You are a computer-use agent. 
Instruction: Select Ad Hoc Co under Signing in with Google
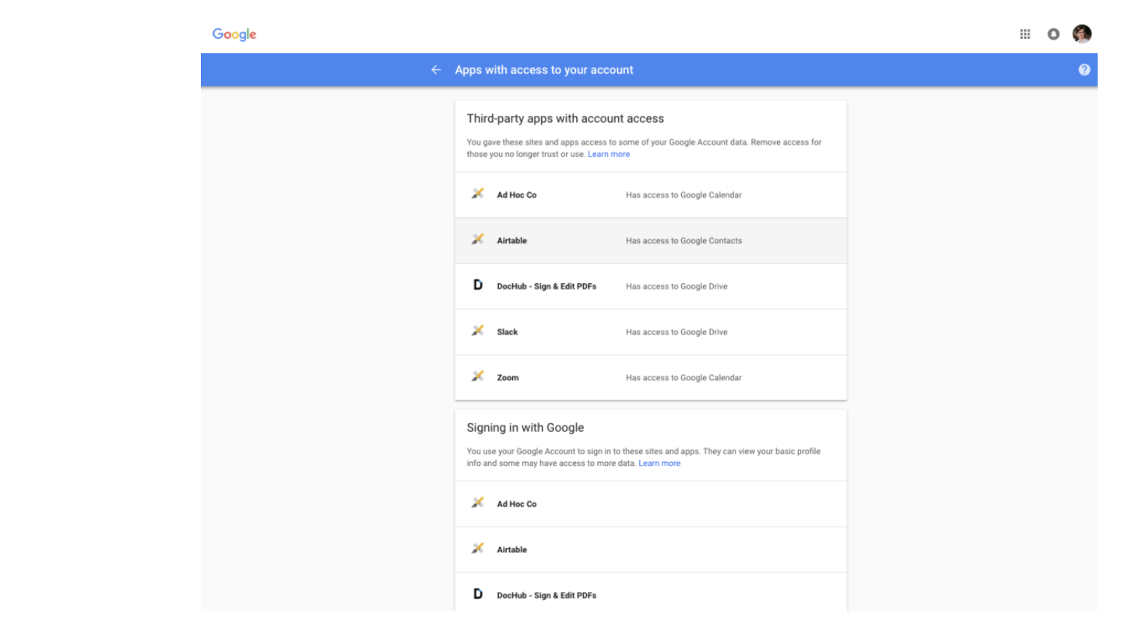tap(651, 504)
